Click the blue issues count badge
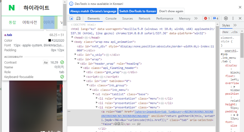The image size is (244, 132). point(216,18)
